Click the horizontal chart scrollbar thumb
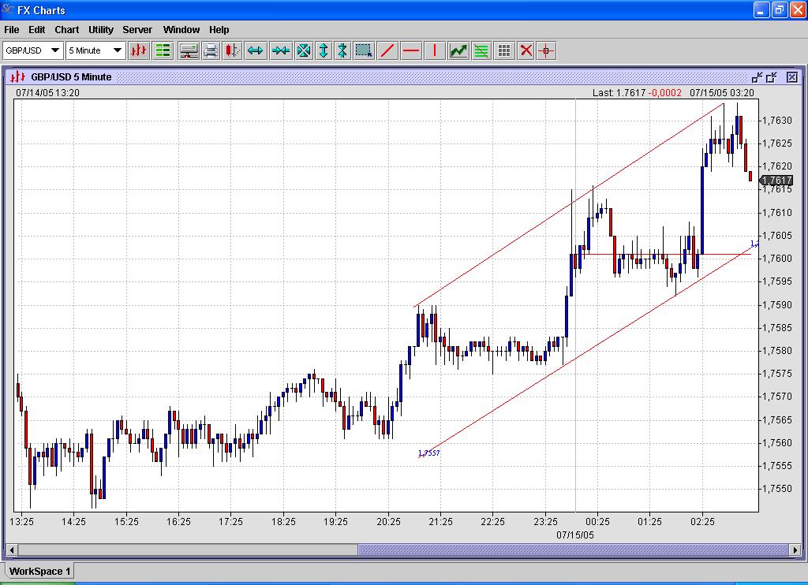Image resolution: width=808 pixels, height=585 pixels. point(574,550)
